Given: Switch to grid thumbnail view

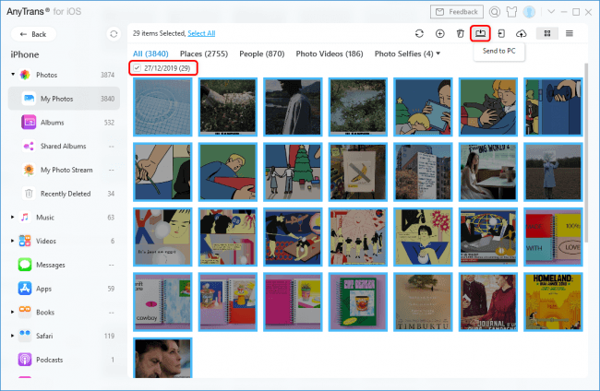Looking at the screenshot, I should click(x=547, y=33).
